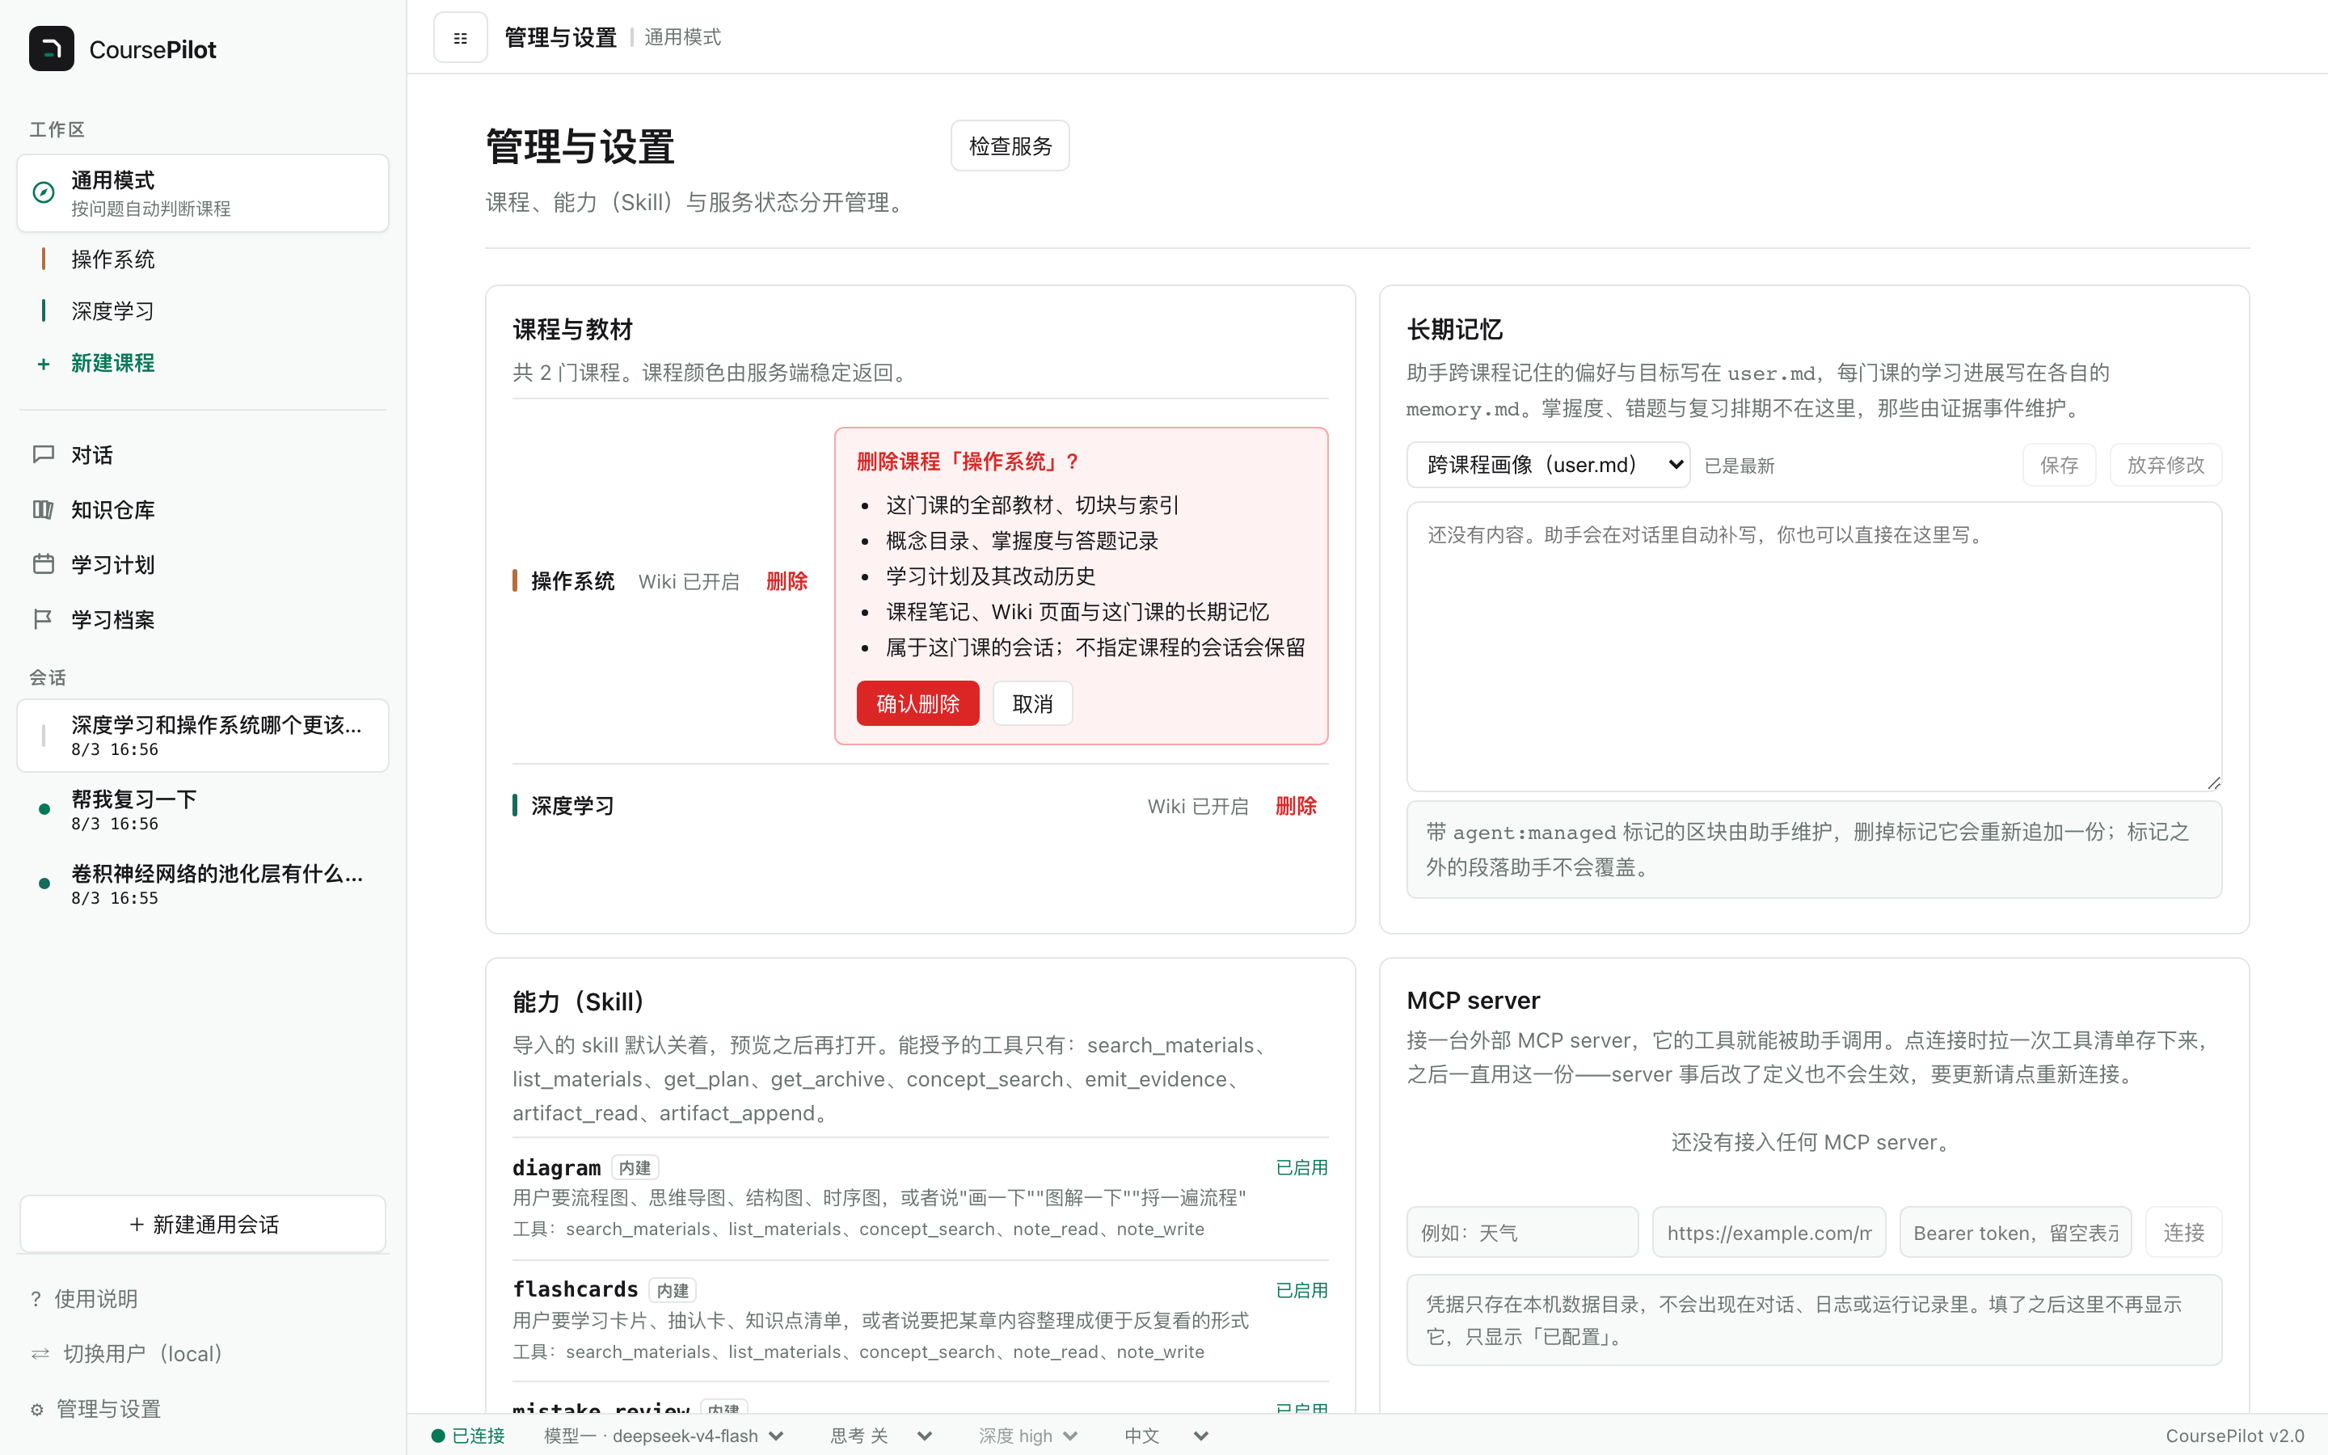Toggle 已启用 status for flashcards skill

[x=1301, y=1290]
